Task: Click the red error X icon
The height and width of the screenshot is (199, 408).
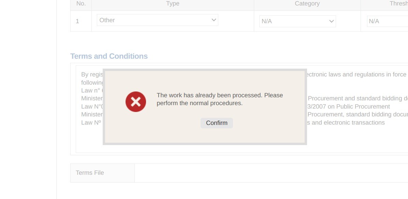Action: coord(136,102)
